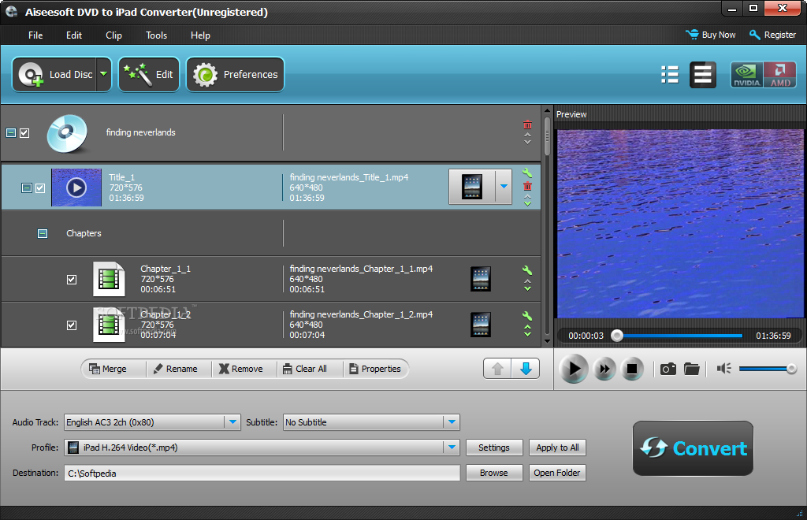Click the Register link
807x520 pixels.
[772, 35]
